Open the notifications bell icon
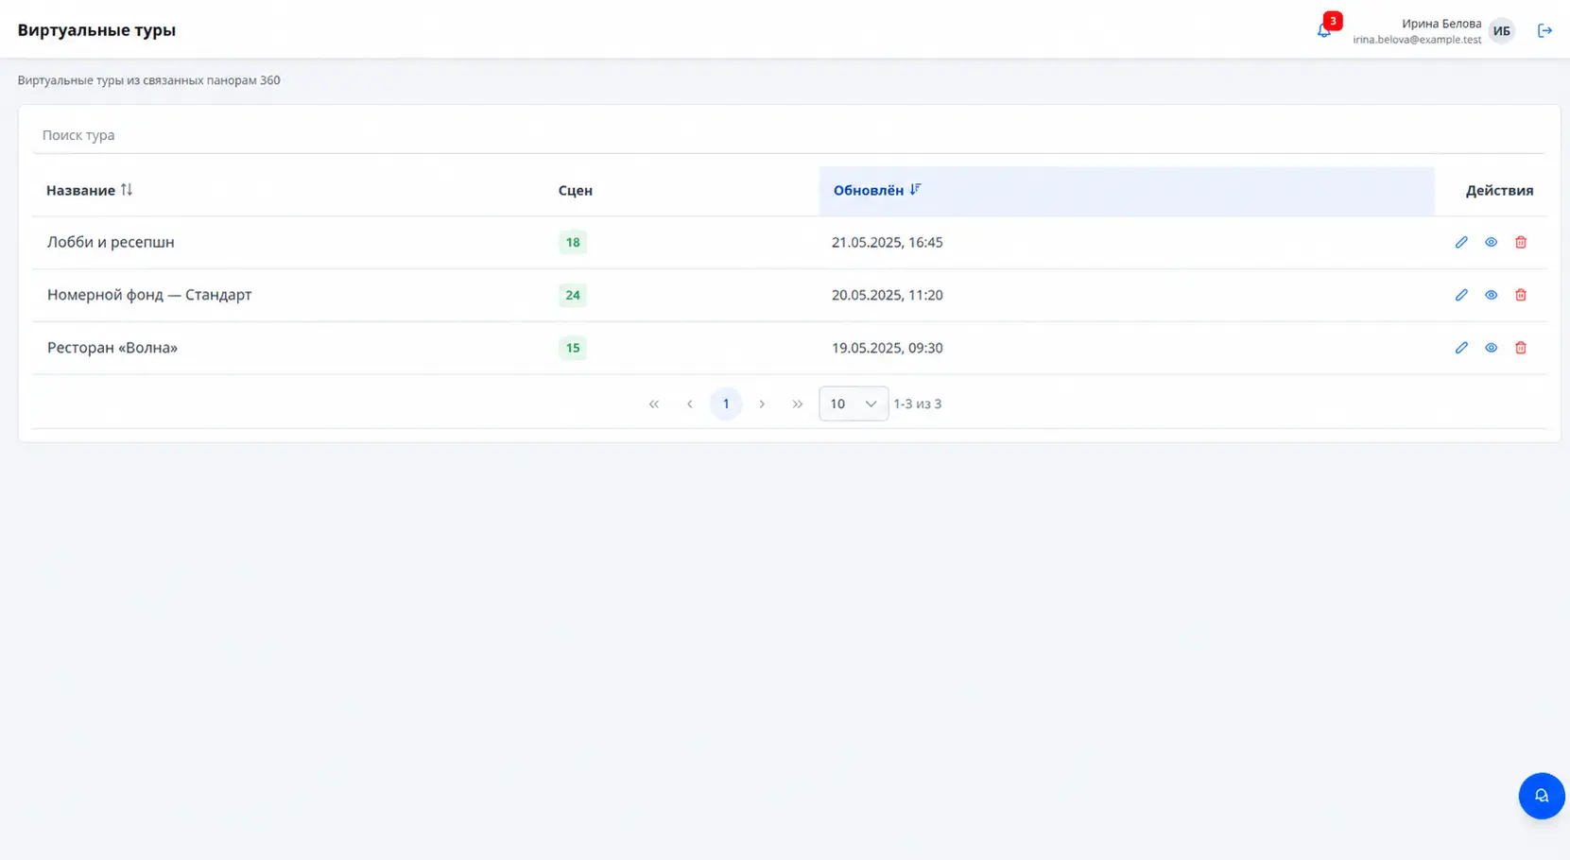Screen dimensions: 1570x860 [1323, 31]
